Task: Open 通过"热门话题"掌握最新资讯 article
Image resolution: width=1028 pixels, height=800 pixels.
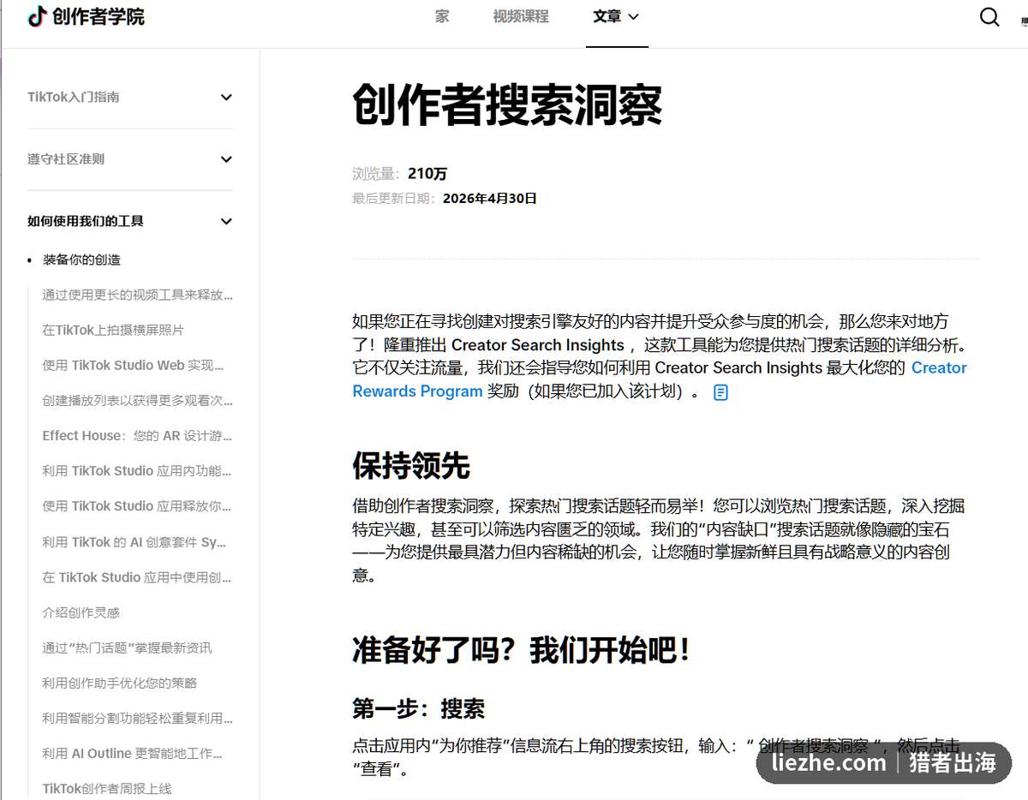Action: pyautogui.click(x=127, y=648)
